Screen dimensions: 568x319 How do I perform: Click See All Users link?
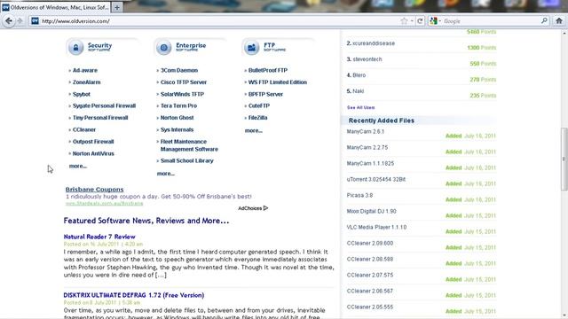(x=361, y=107)
